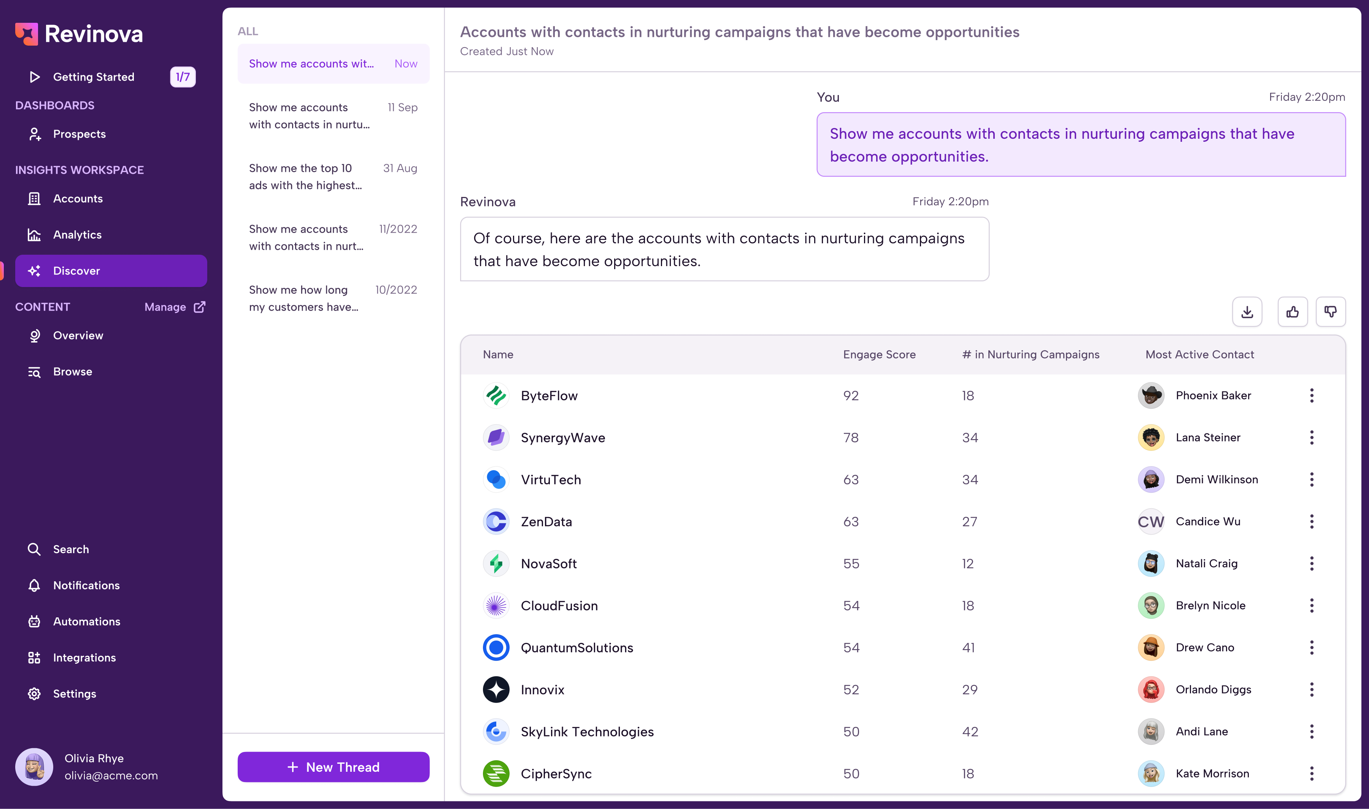The image size is (1369, 809).
Task: Start a New Thread
Action: (x=333, y=766)
